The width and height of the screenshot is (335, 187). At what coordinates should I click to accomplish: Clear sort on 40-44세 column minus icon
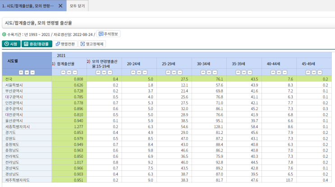click(284, 72)
